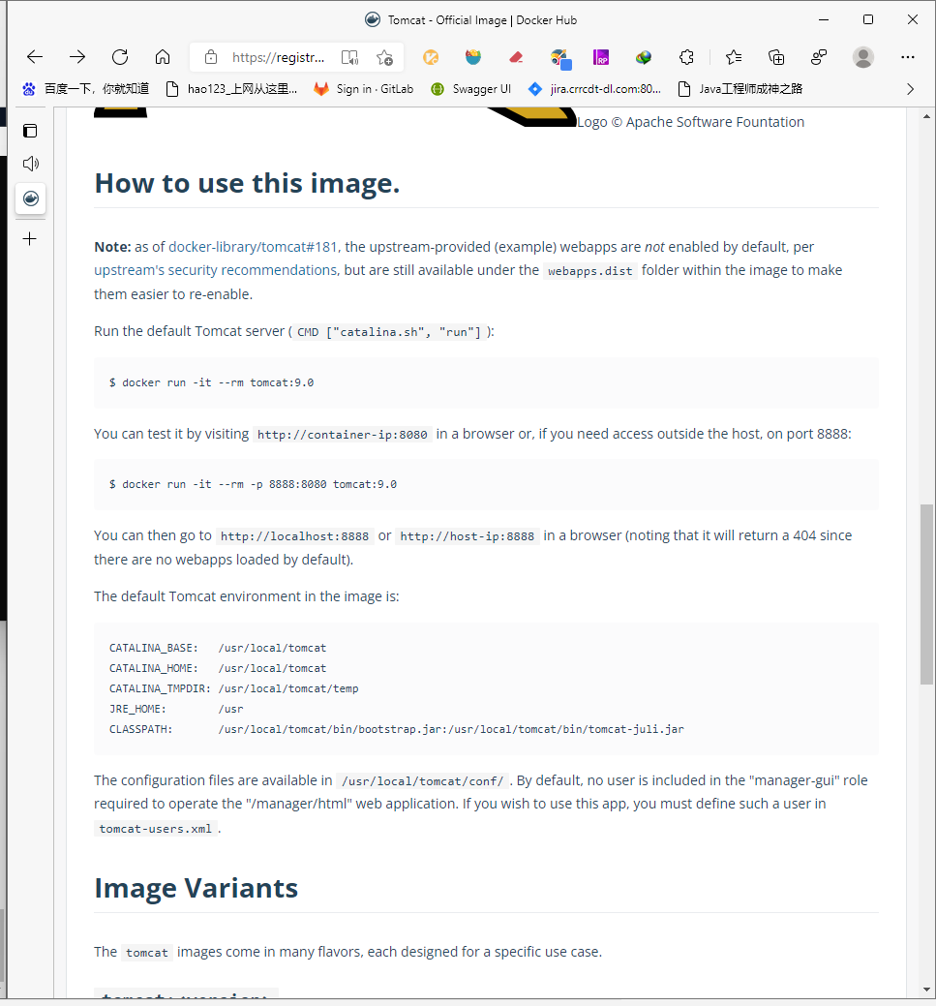Select the Docker Hub vertical tab
This screenshot has width=936, height=1006.
click(30, 198)
